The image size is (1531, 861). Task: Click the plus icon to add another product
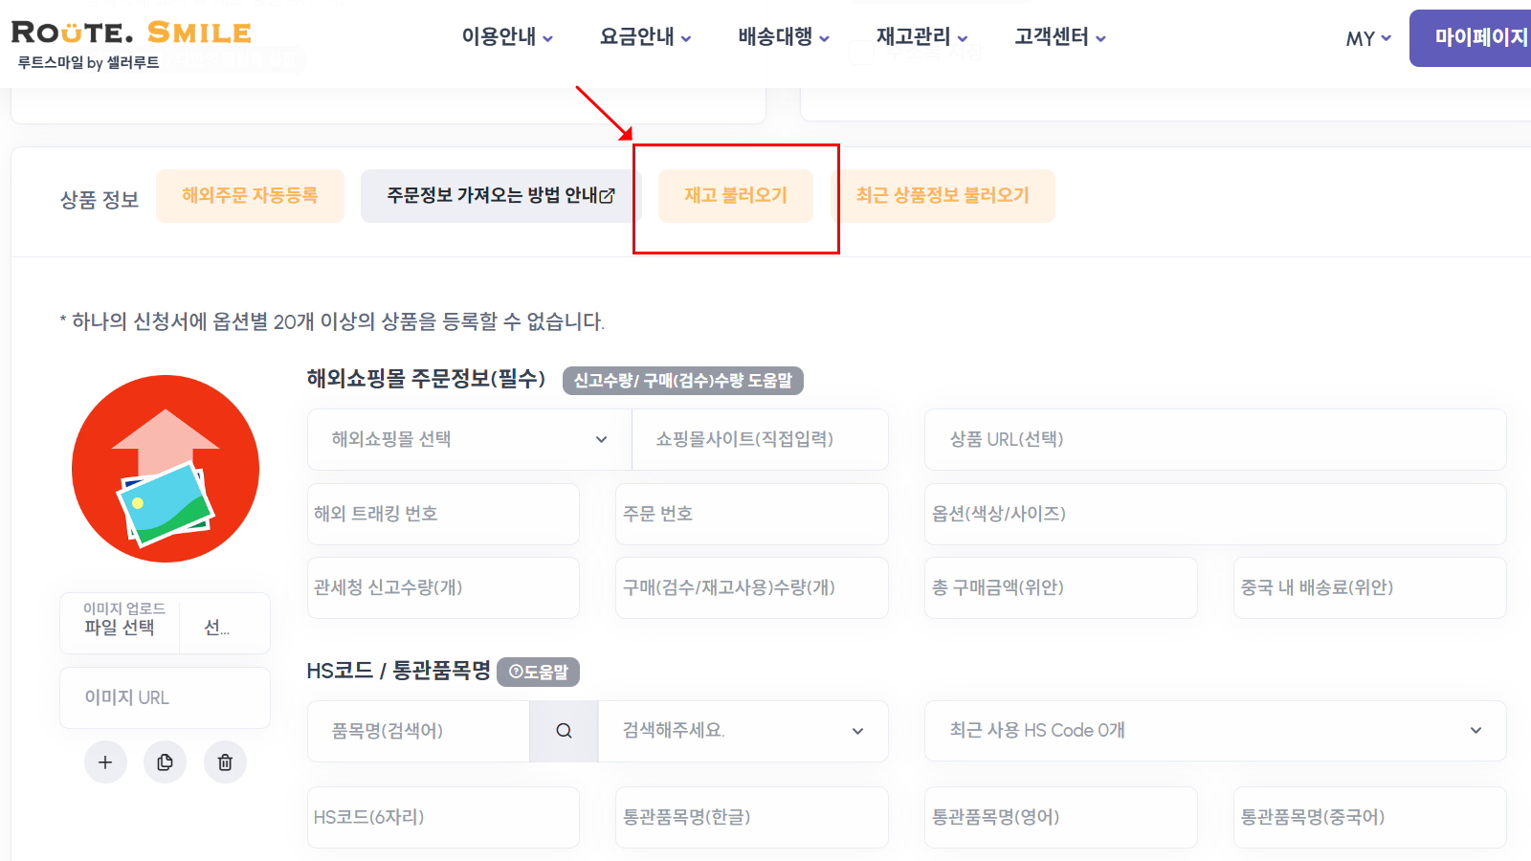click(105, 762)
